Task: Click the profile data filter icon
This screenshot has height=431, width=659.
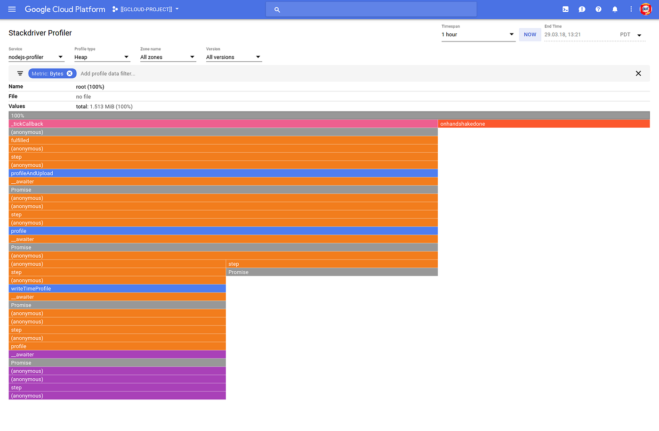Action: click(x=20, y=73)
